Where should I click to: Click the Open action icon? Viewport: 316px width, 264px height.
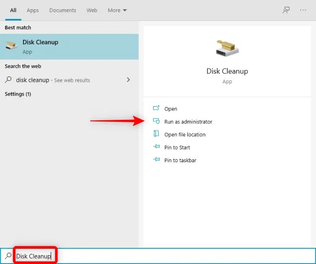pos(156,108)
